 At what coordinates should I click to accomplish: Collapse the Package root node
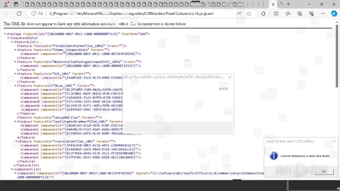[x=5, y=34]
